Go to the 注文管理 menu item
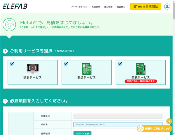Image resolution: width=175 pixels, height=135 pixels. 108,7
